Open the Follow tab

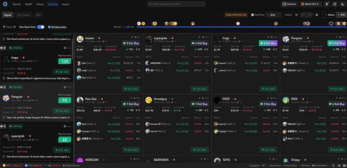[40, 4]
